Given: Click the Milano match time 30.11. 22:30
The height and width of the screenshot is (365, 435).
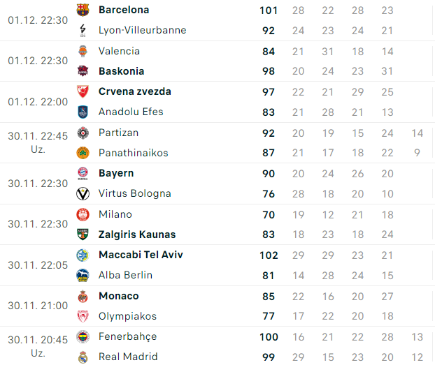Looking at the screenshot, I should (38, 224).
